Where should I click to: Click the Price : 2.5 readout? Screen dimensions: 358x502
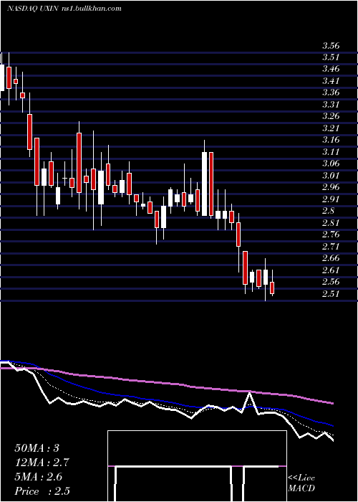click(x=42, y=491)
